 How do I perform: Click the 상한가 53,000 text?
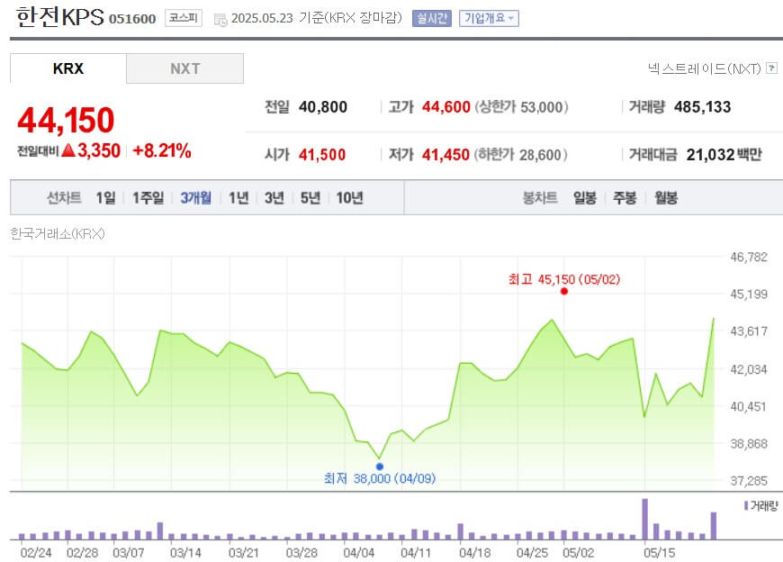[521, 107]
